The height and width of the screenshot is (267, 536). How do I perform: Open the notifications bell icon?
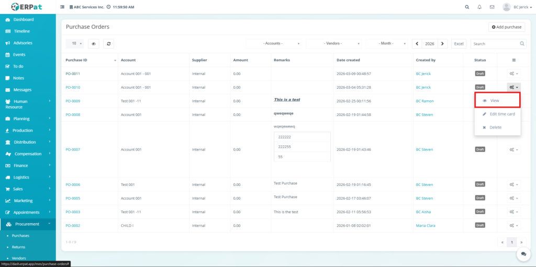[x=479, y=7]
